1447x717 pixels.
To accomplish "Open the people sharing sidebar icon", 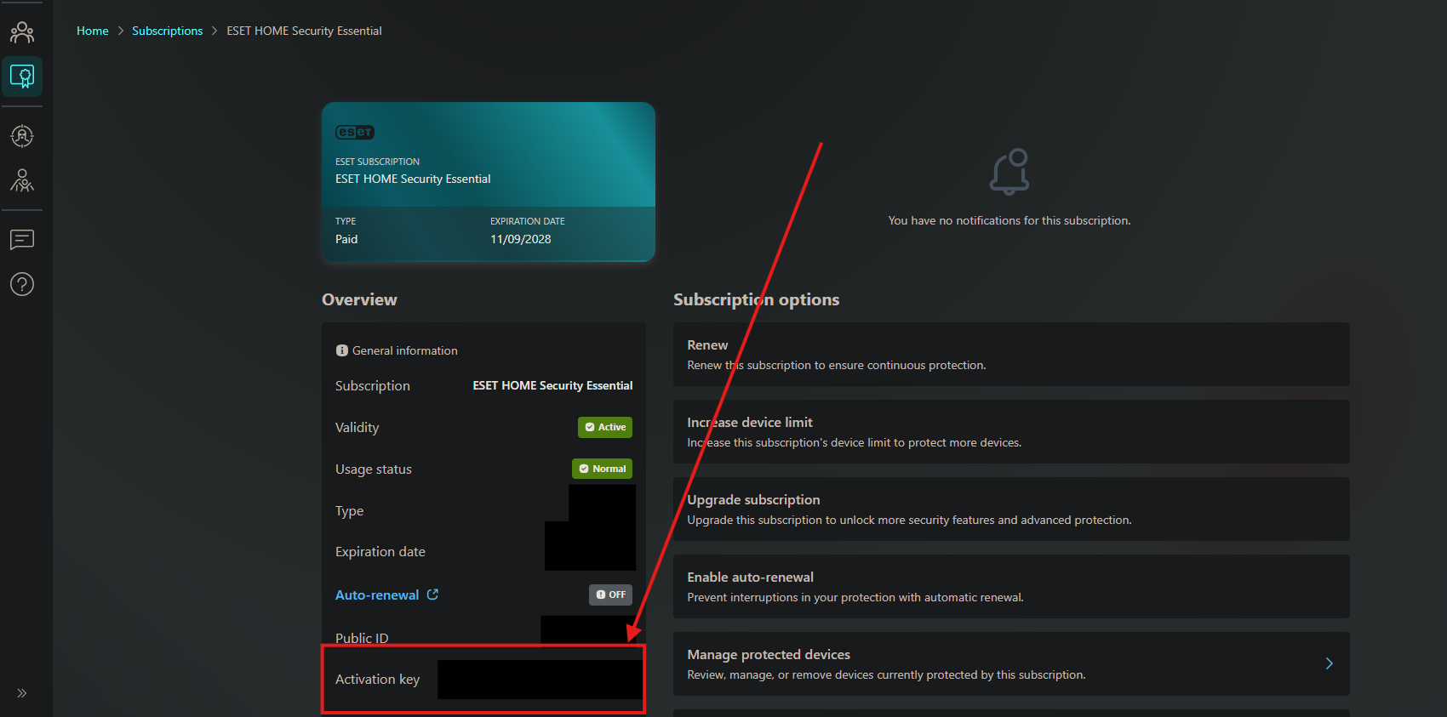I will 22,32.
